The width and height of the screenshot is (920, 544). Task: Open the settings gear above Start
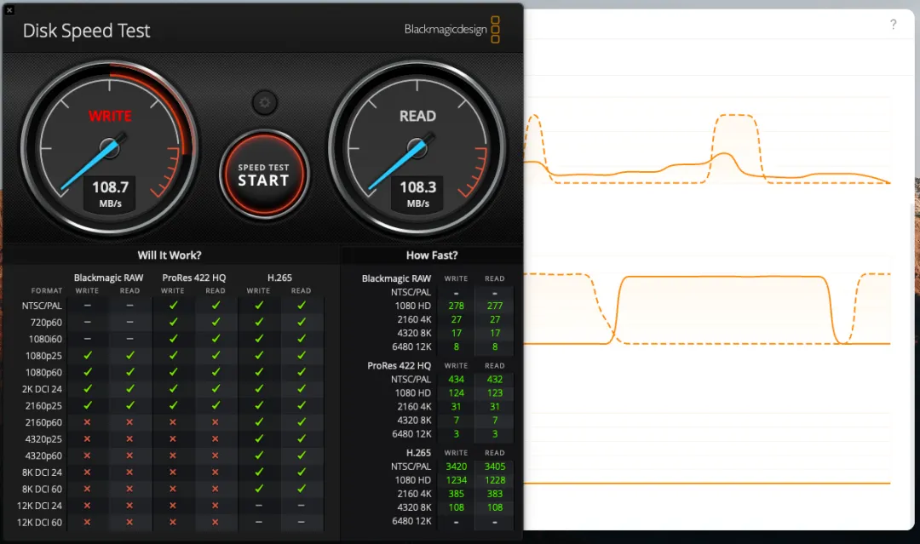tap(265, 103)
